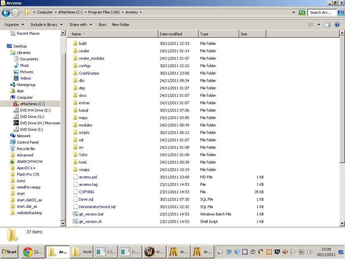Image resolution: width=345 pixels, height=259 pixels.
Task: Open the Music library icon
Action: (16, 65)
